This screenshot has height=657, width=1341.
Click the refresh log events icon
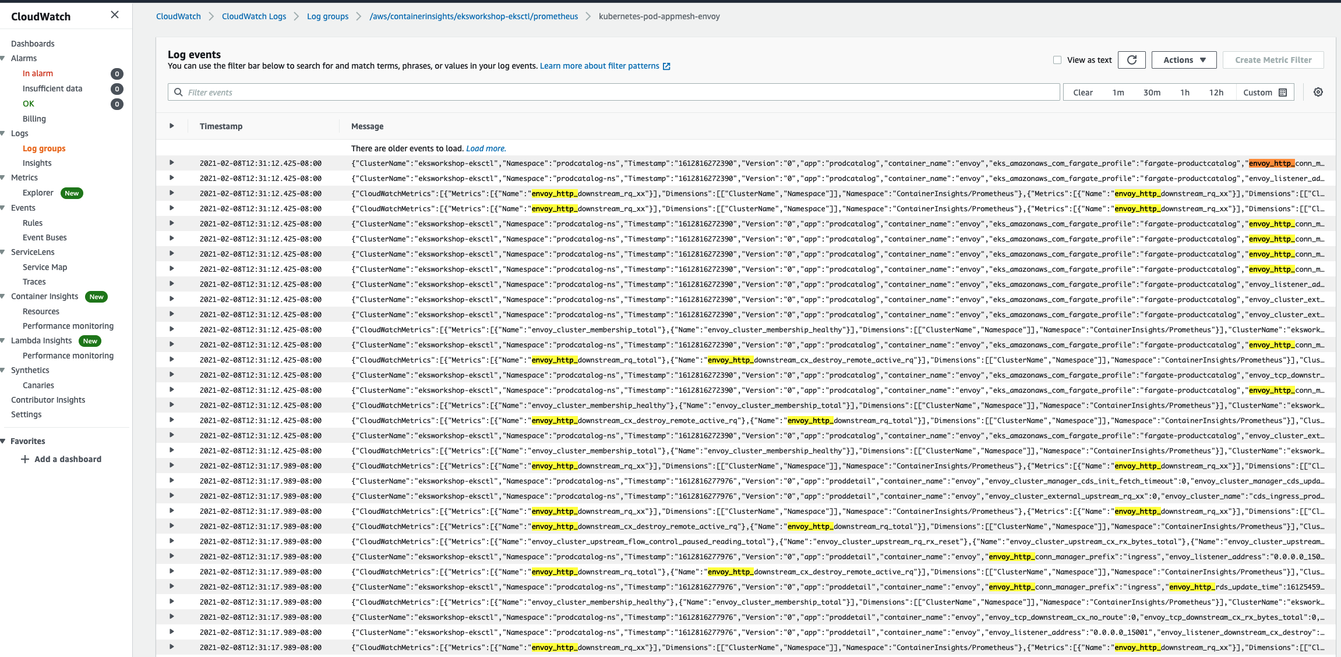[1131, 60]
